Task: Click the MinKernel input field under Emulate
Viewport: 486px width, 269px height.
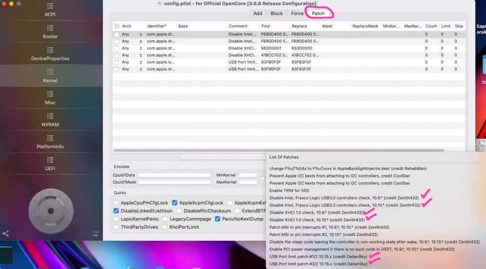Action: coord(248,175)
